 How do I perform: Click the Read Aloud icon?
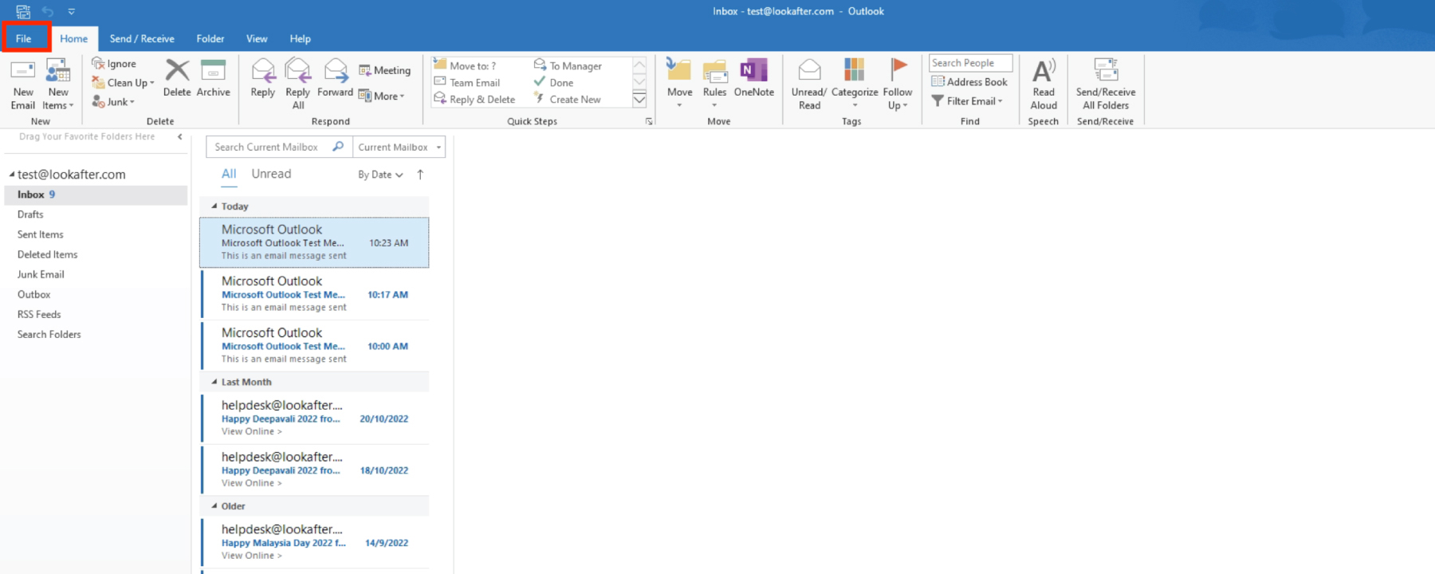tap(1043, 73)
